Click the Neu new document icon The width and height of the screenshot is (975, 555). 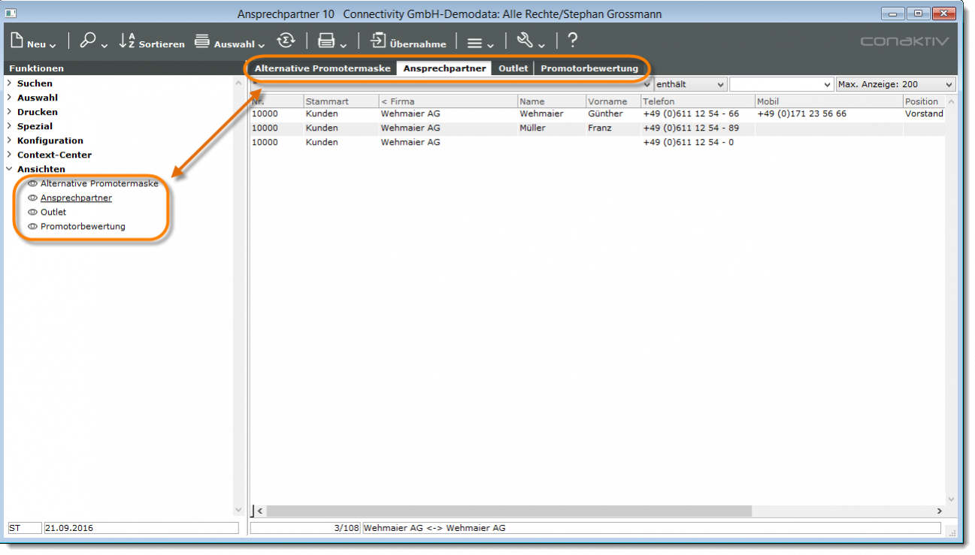[x=18, y=41]
